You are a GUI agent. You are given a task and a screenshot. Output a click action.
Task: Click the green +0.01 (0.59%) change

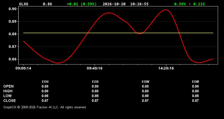pos(82,4)
